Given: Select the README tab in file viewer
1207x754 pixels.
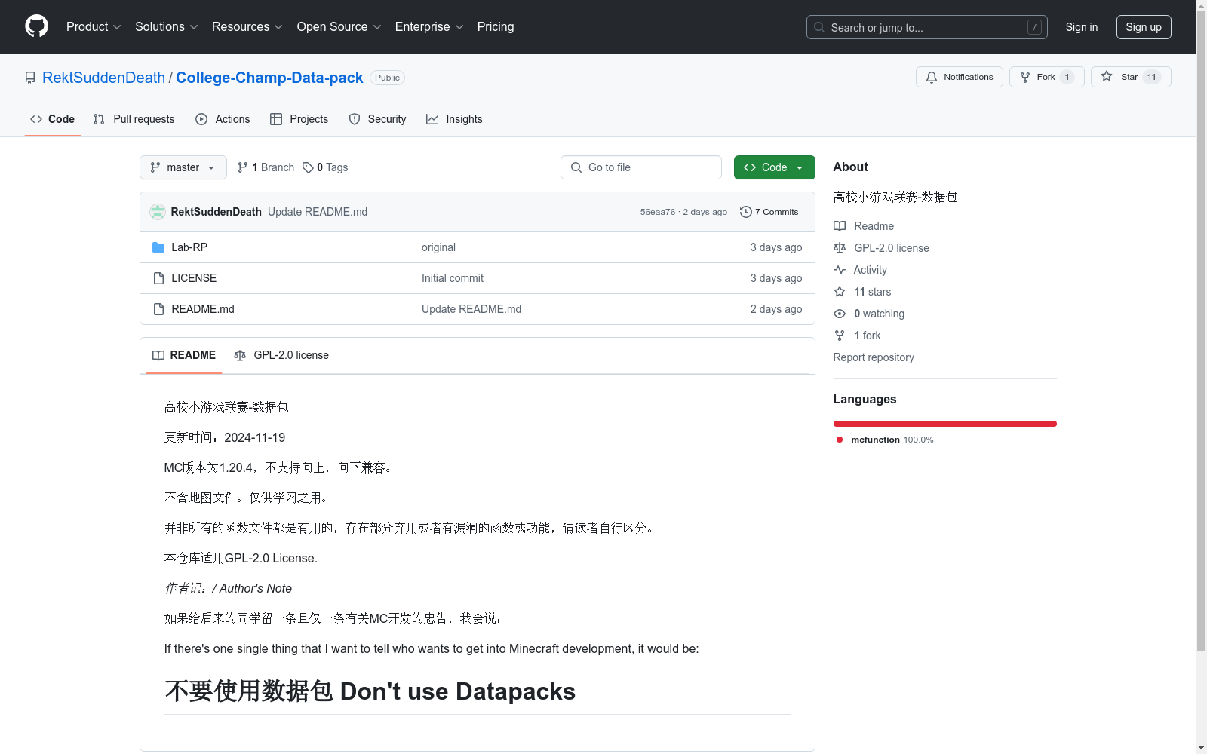Looking at the screenshot, I should (x=184, y=355).
